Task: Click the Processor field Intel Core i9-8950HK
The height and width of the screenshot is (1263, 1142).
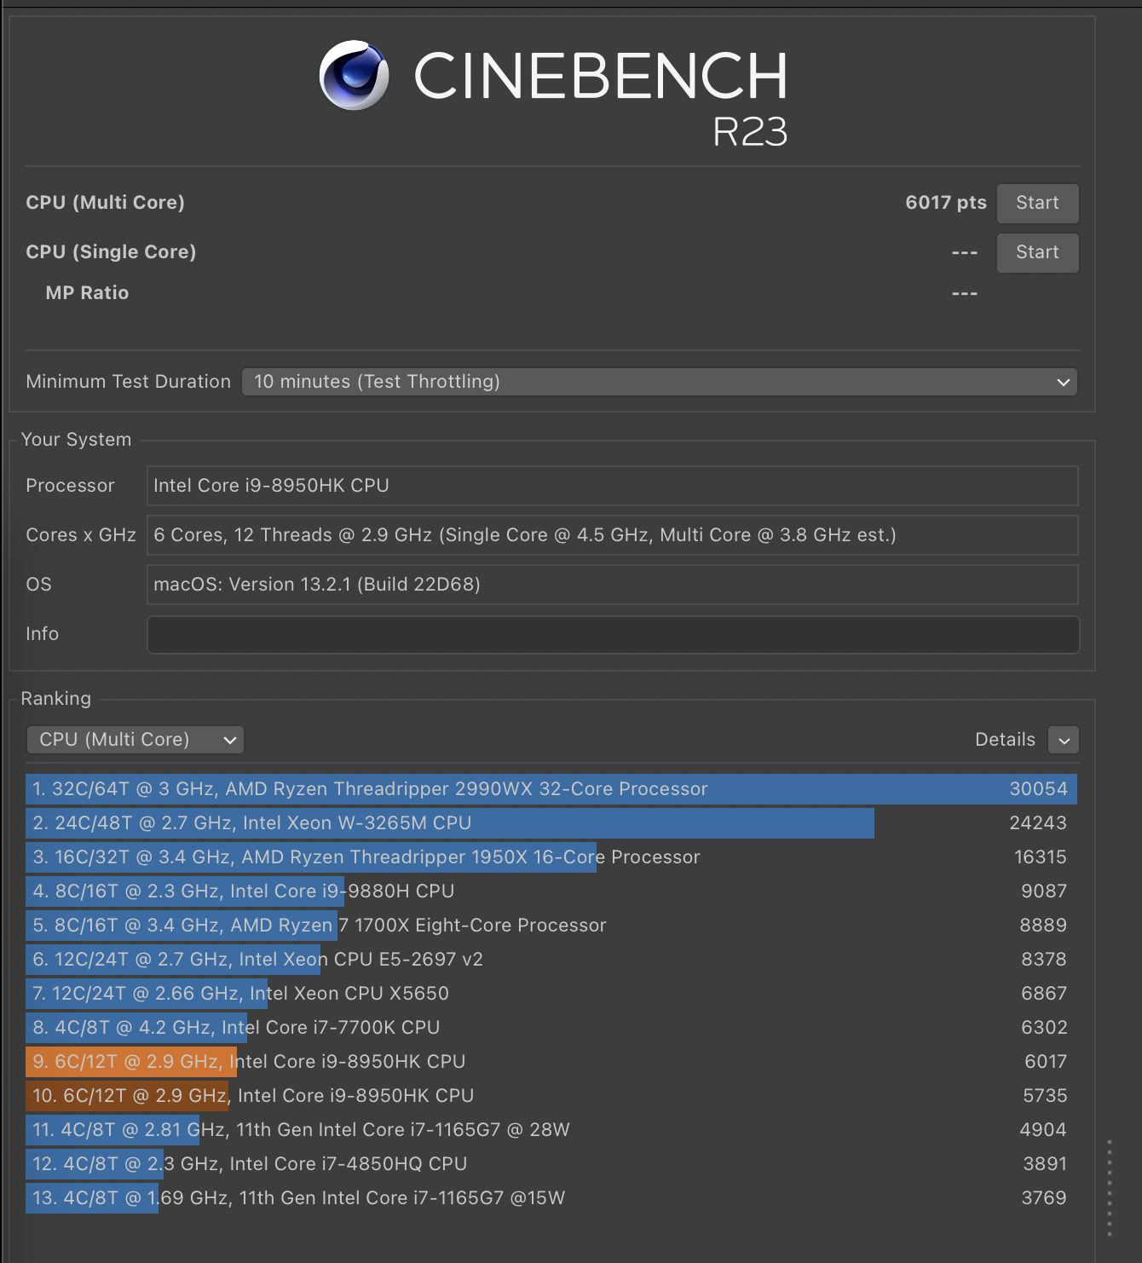Action: 613,486
